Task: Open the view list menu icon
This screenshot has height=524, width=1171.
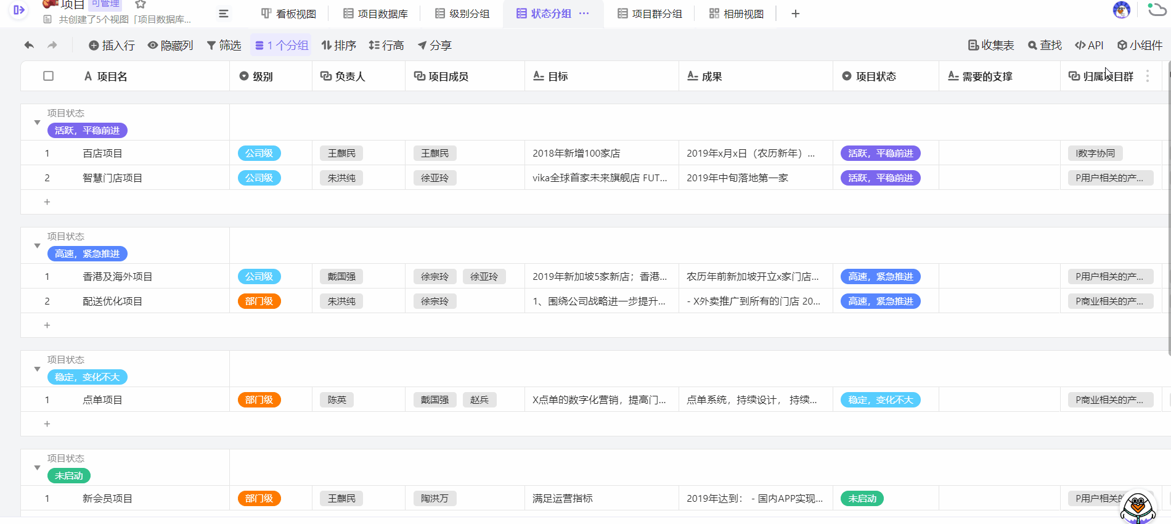Action: click(x=224, y=14)
